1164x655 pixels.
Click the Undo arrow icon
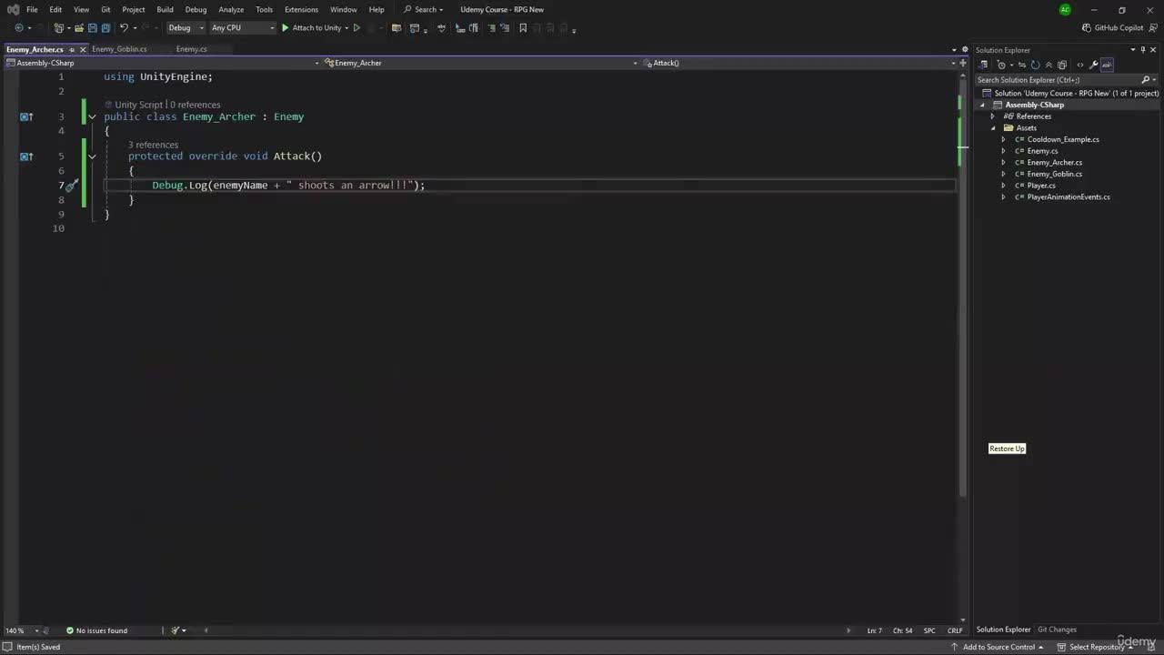[124, 28]
